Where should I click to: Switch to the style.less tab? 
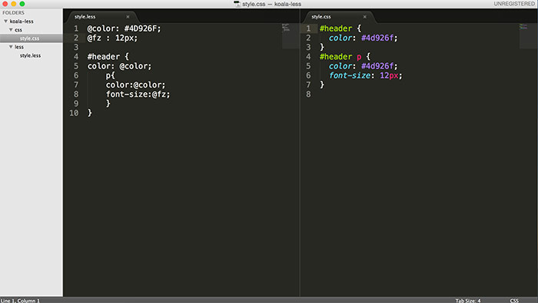(x=85, y=17)
